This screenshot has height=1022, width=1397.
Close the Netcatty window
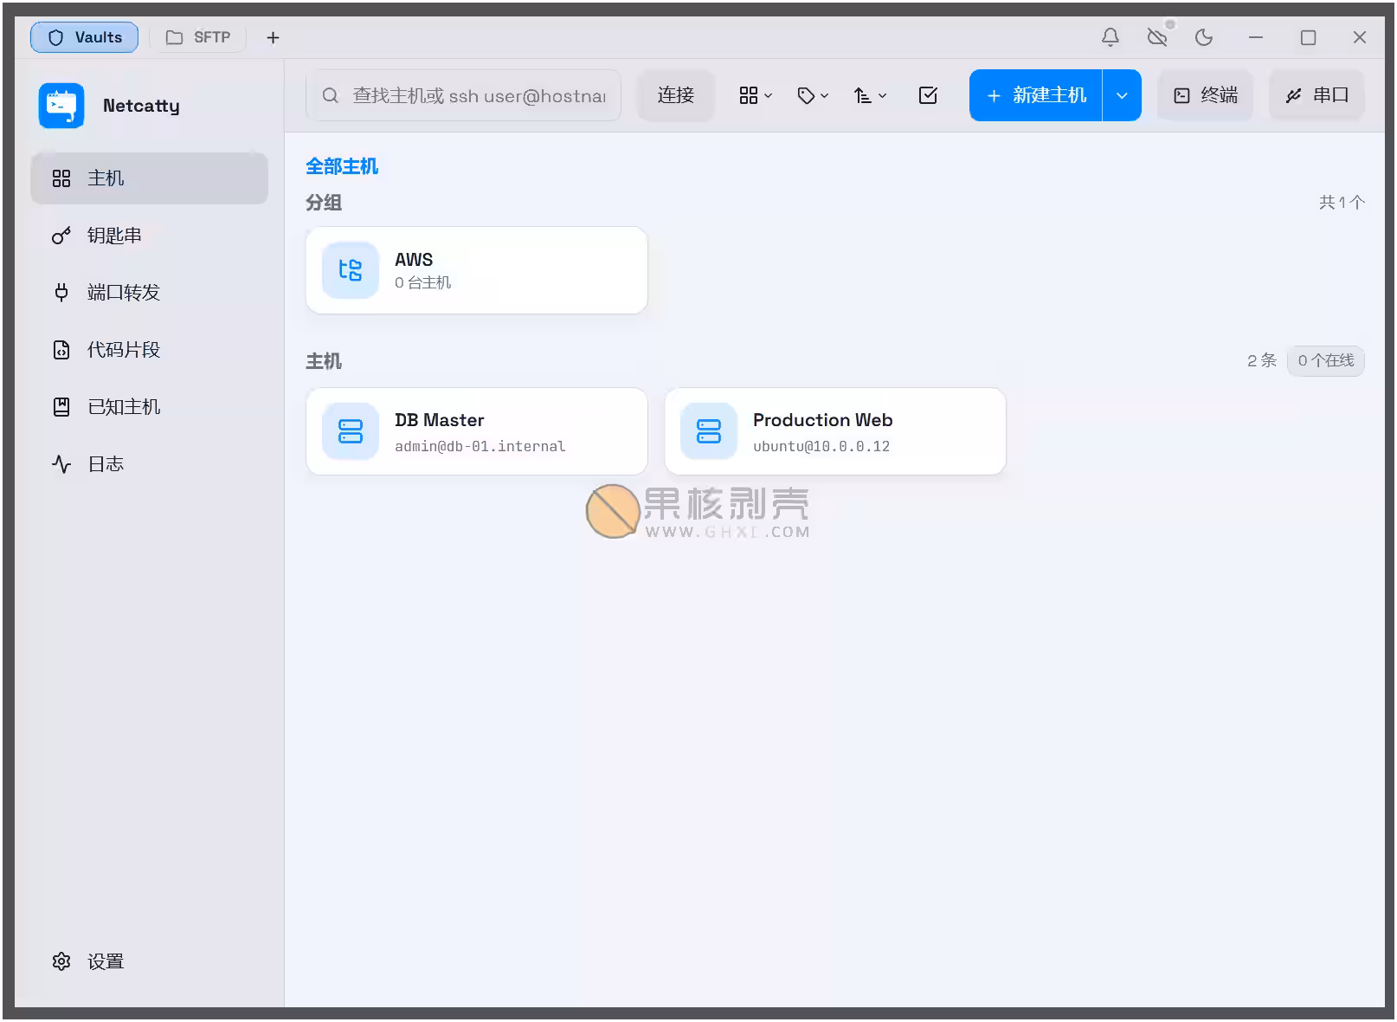point(1360,37)
